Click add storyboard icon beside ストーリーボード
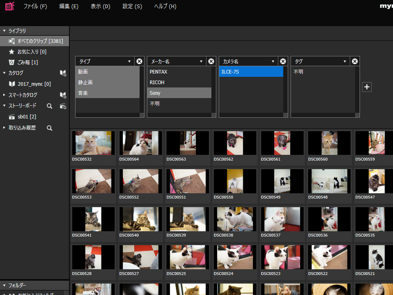The width and height of the screenshot is (393, 295). pos(63,106)
